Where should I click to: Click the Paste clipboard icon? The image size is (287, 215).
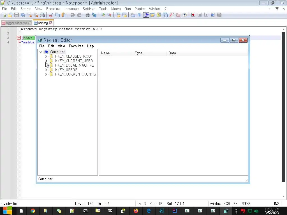(64, 15)
